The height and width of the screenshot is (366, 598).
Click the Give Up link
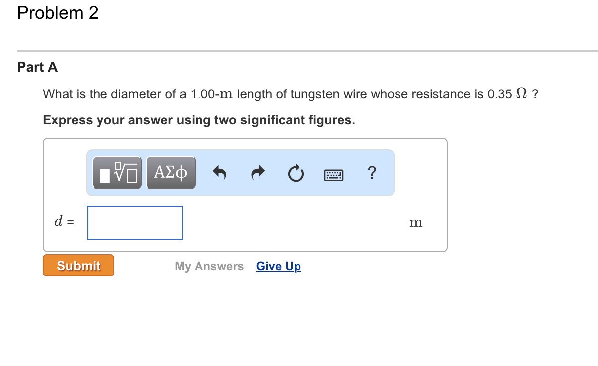279,266
